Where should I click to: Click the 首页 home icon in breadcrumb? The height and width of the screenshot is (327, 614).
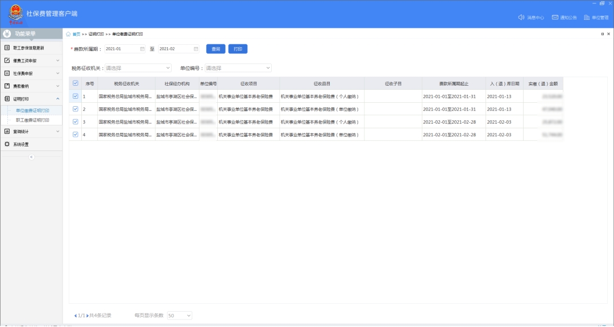point(69,34)
